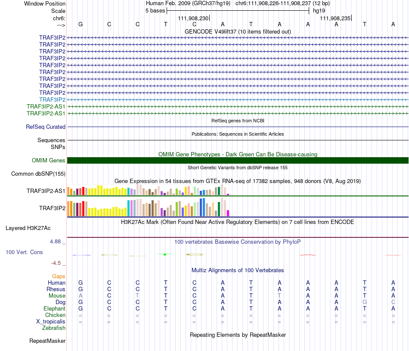The height and width of the screenshot is (351, 409).
Task: Click the TRAF3IP2 GTEx expression bar chart
Action: coord(148,207)
